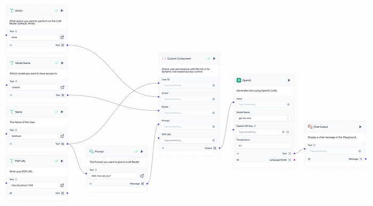Click the info circle beside OpenAI API Key label

coord(255,126)
